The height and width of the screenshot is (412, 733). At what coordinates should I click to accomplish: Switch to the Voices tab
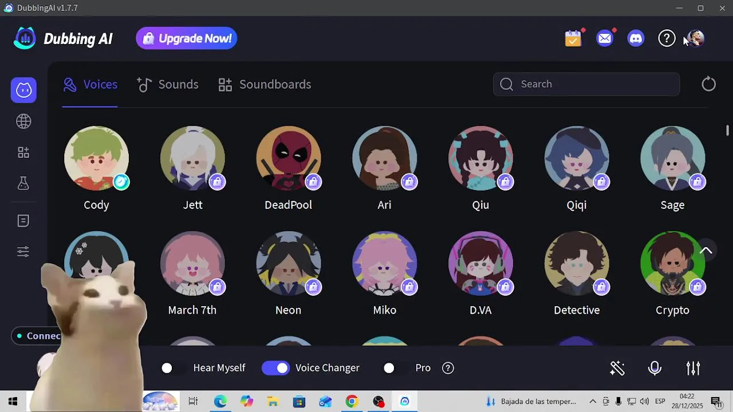90,85
